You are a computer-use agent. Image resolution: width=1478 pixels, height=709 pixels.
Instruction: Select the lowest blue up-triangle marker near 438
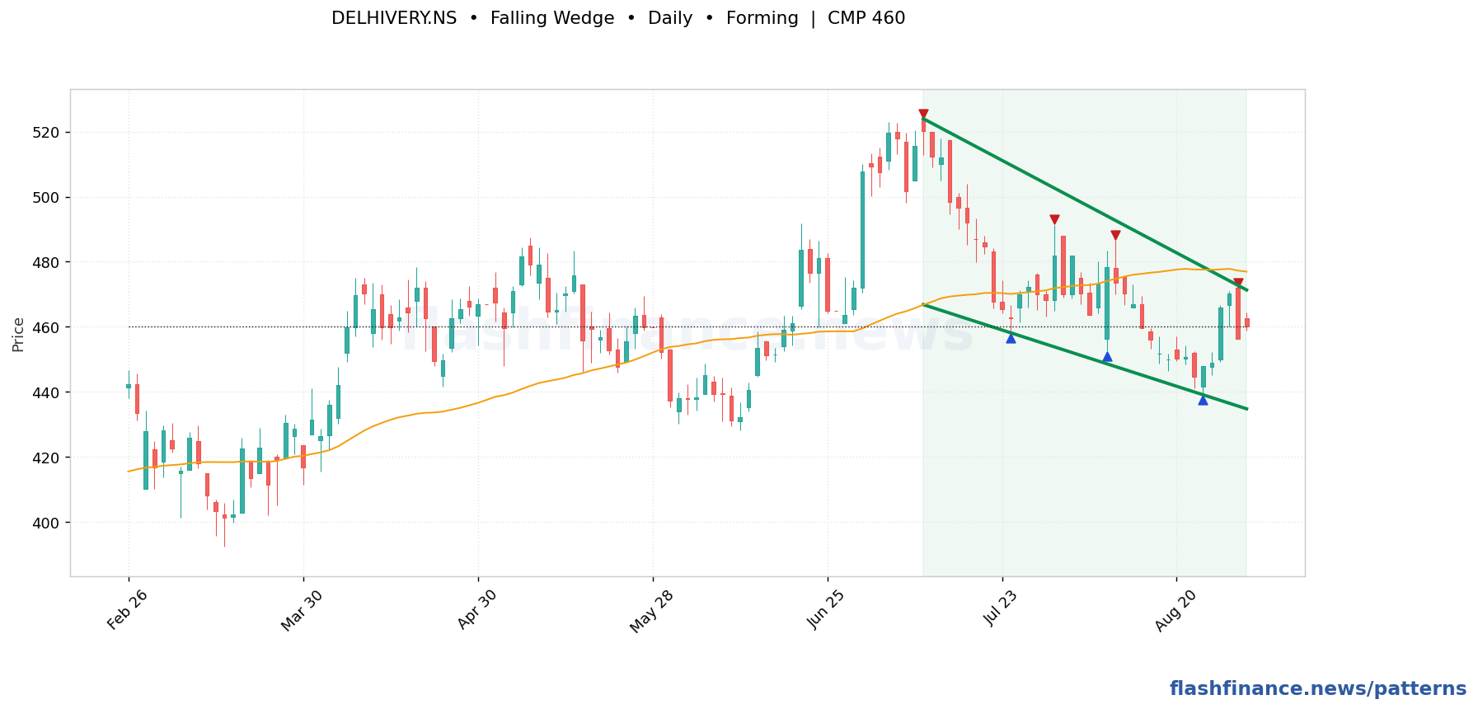point(1203,400)
